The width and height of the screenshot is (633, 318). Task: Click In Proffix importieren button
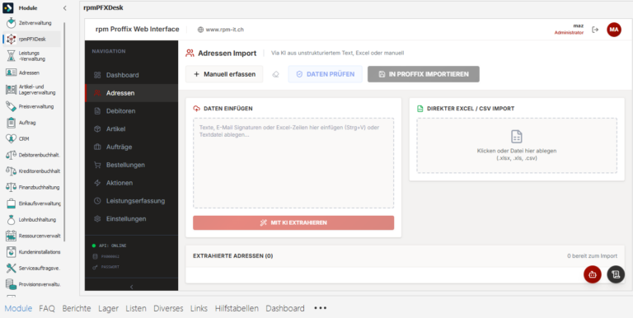coord(424,74)
